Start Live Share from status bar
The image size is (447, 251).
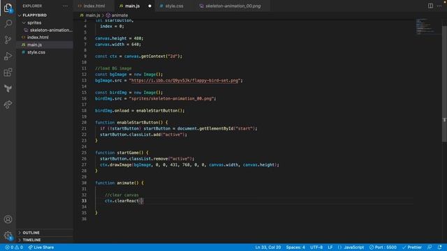tap(41, 248)
